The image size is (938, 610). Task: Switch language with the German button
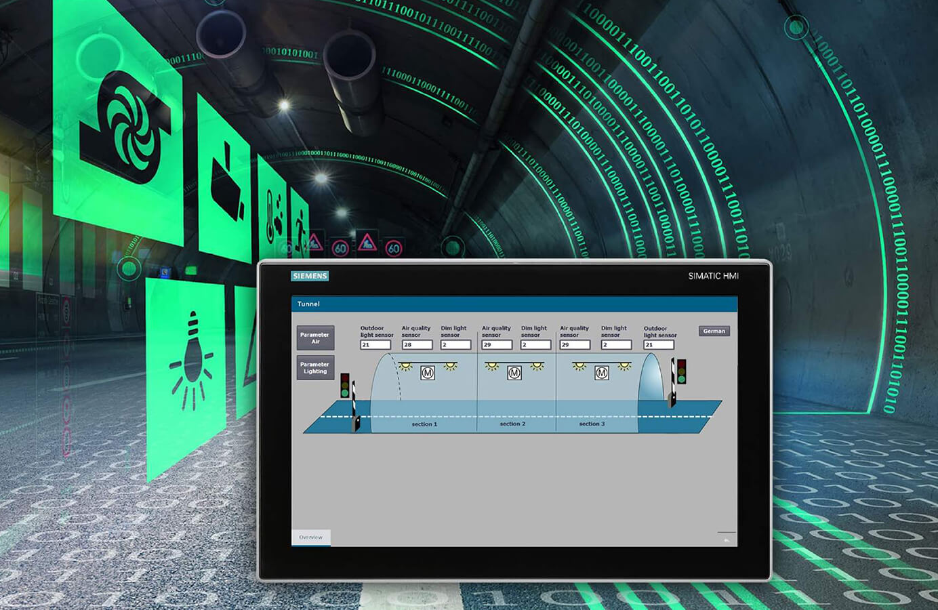pyautogui.click(x=714, y=331)
